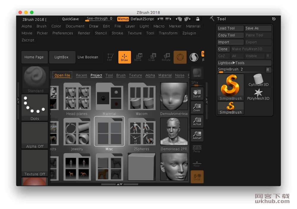Click the Clone button

(224, 49)
